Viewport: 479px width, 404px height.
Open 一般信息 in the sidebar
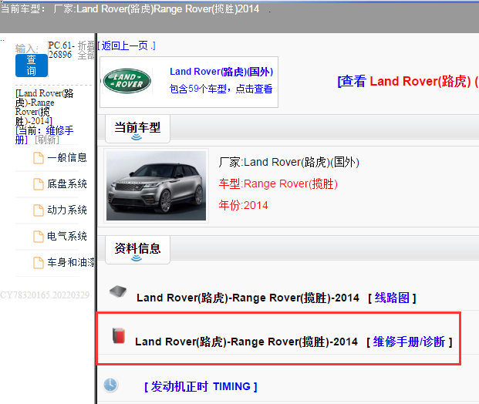(67, 158)
